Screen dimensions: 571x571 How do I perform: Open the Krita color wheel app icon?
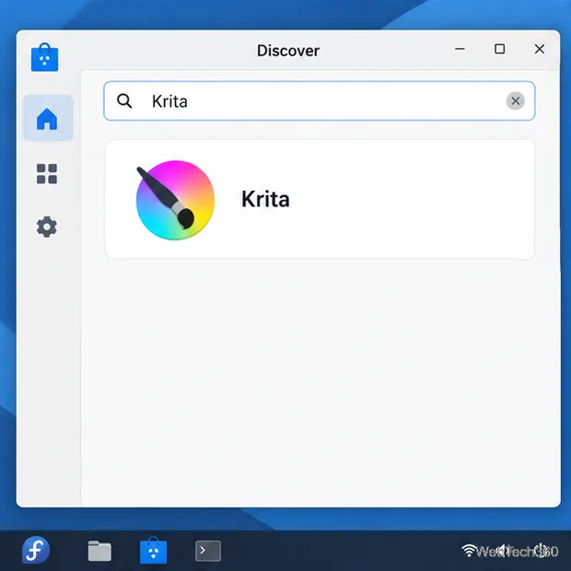pos(175,200)
